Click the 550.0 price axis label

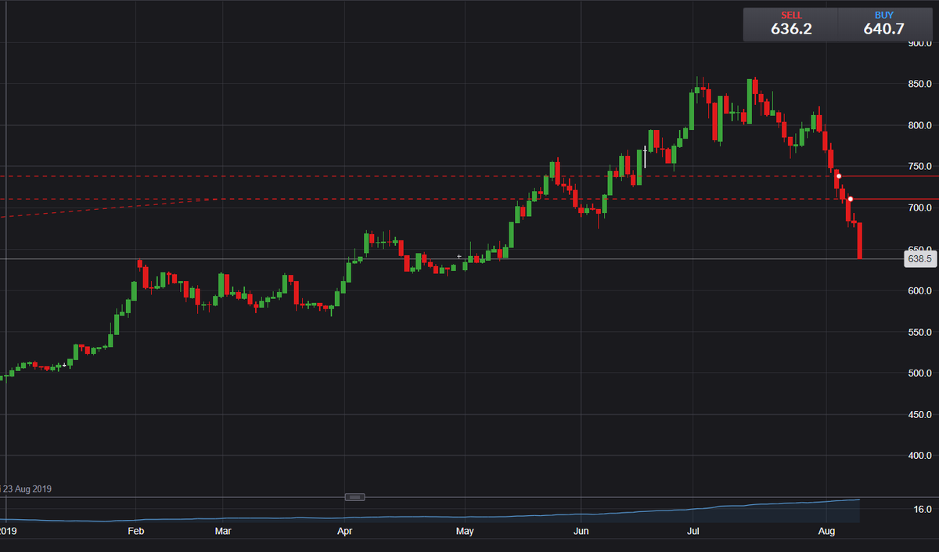[920, 332]
